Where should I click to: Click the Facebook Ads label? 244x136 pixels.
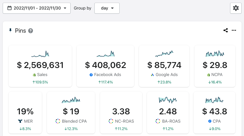point(107,75)
